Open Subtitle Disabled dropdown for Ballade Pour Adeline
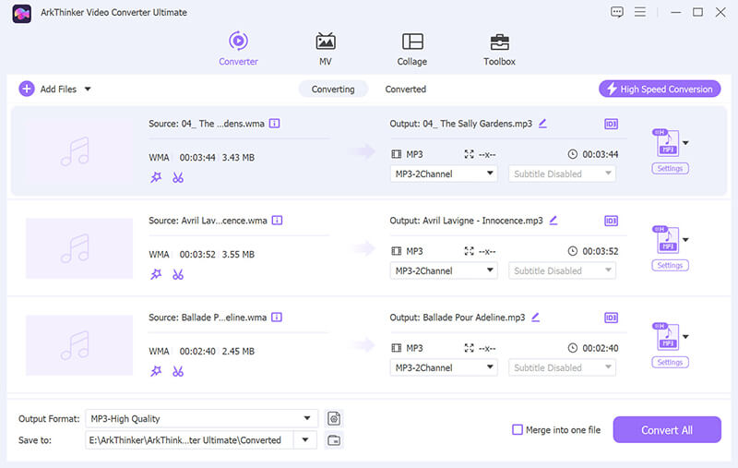The width and height of the screenshot is (738, 468). (x=562, y=367)
